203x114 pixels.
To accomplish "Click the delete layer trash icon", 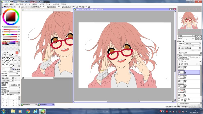I will [187, 64].
